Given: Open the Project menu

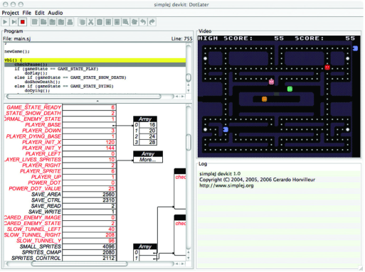Looking at the screenshot, I should point(11,13).
